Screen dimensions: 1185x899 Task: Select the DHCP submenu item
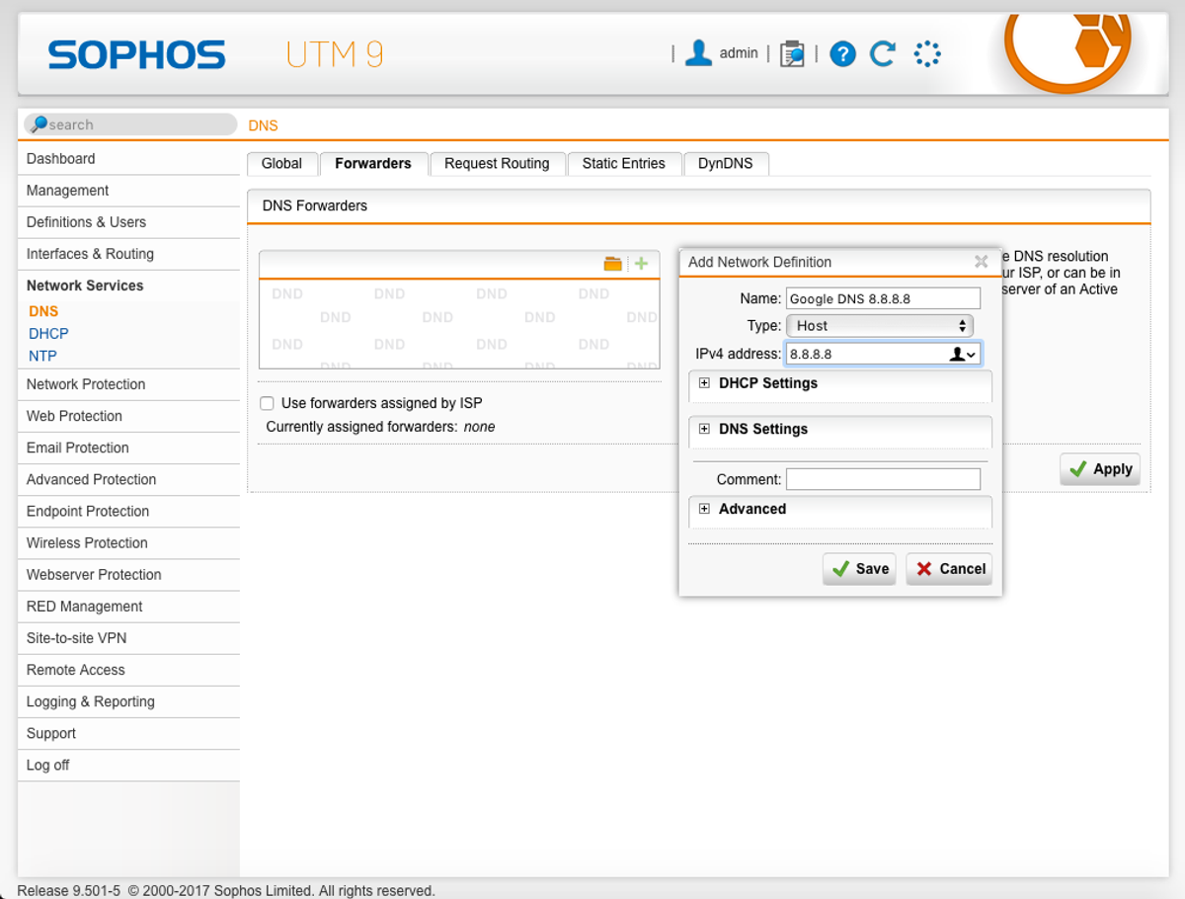click(x=48, y=334)
